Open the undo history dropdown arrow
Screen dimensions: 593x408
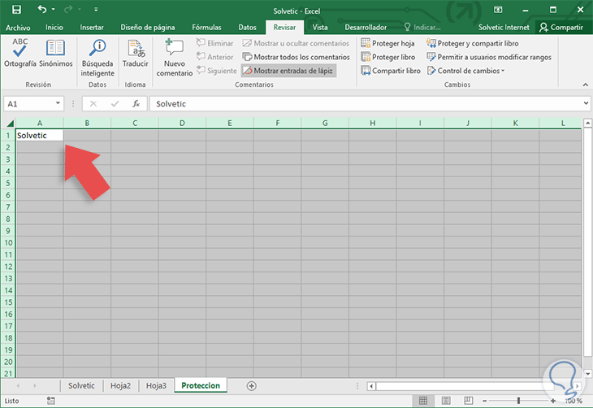click(54, 9)
